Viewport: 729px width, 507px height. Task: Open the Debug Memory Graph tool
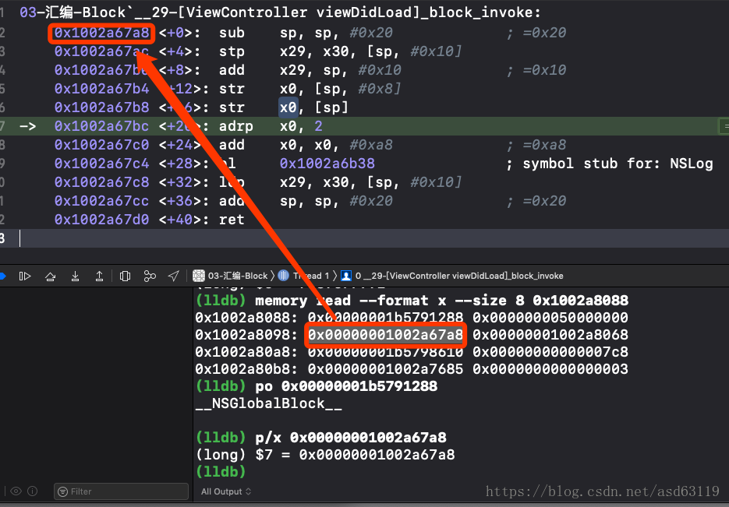tap(150, 276)
